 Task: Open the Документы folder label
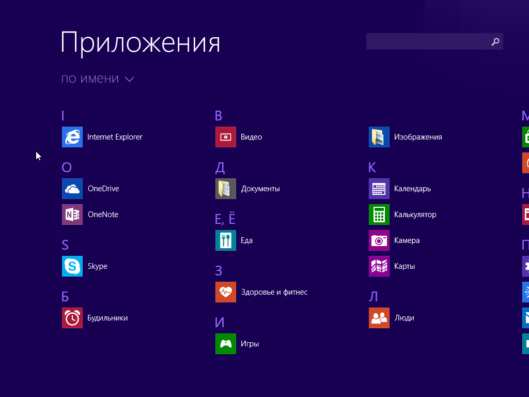click(260, 189)
